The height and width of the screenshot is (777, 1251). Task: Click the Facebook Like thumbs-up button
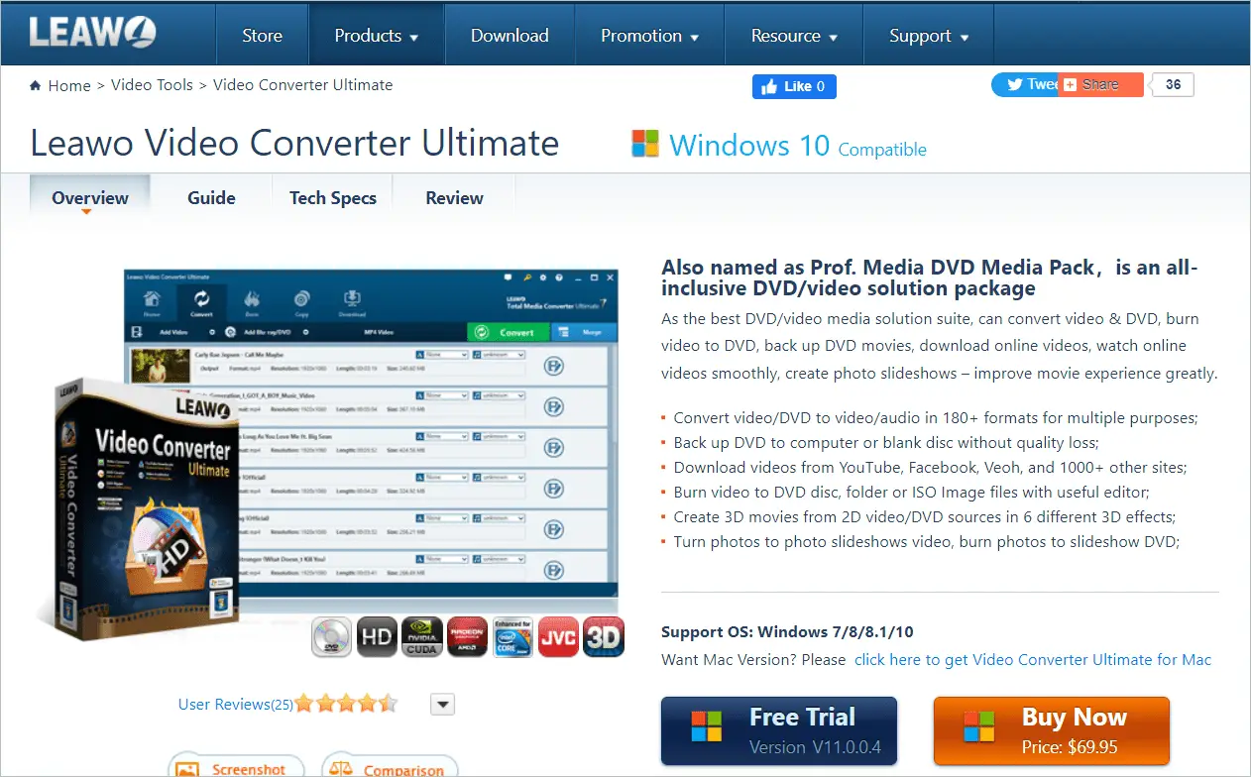794,86
